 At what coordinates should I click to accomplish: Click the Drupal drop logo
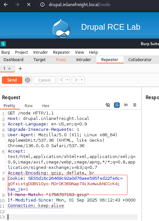[61, 28]
